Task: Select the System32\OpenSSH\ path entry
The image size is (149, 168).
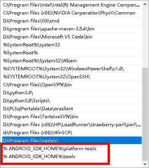Action: (x=71, y=77)
